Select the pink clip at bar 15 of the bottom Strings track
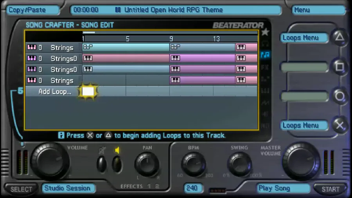Image resolution: width=352 pixels, height=198 pixels. 246,80
